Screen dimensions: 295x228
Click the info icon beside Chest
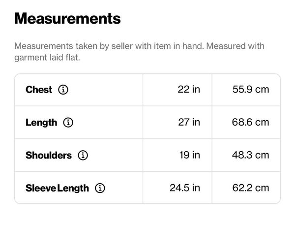pos(63,90)
